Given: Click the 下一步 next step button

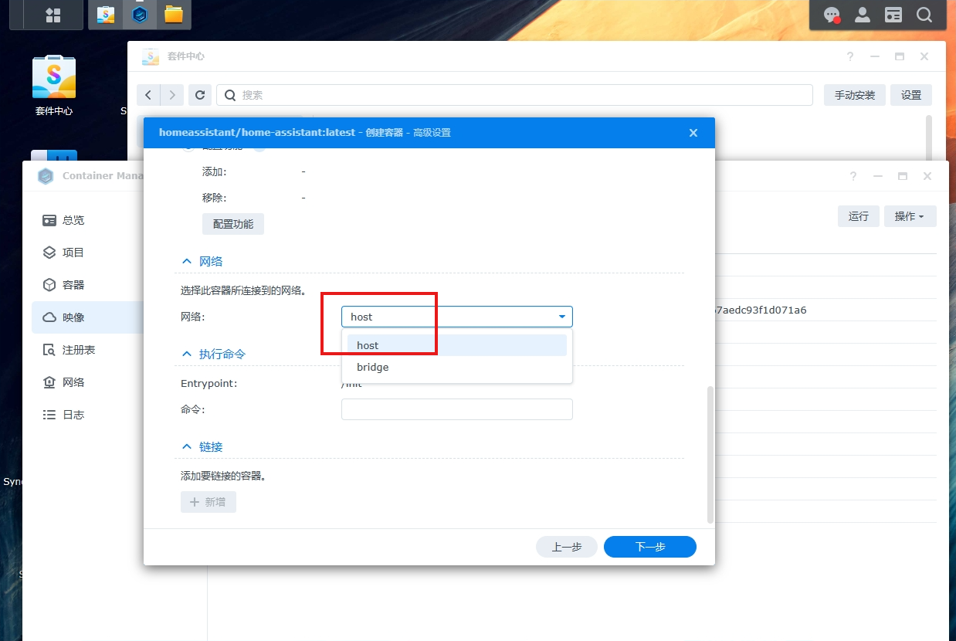Looking at the screenshot, I should (x=649, y=546).
